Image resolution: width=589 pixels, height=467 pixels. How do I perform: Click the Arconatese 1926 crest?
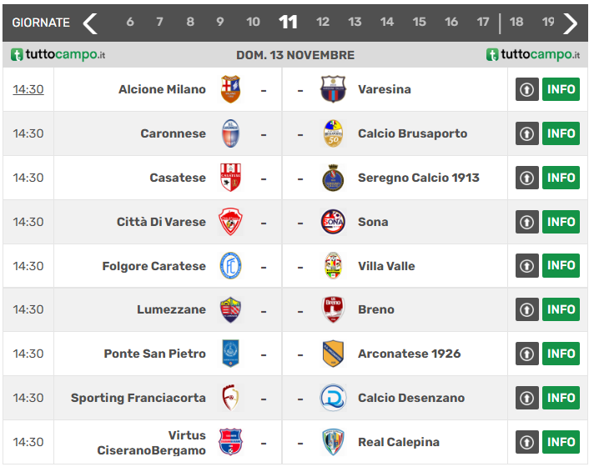[333, 354]
